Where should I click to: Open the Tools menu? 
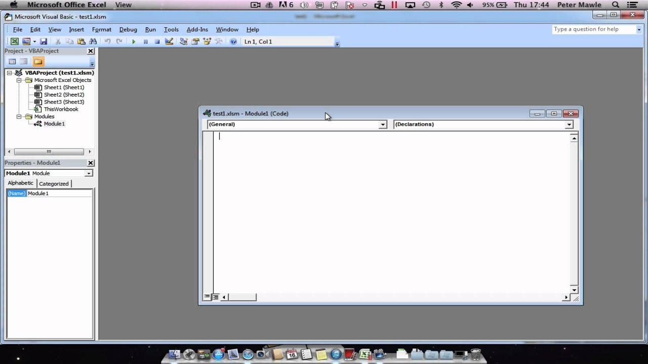tap(171, 29)
